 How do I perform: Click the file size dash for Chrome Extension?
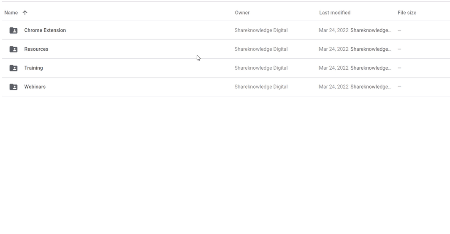(x=399, y=30)
